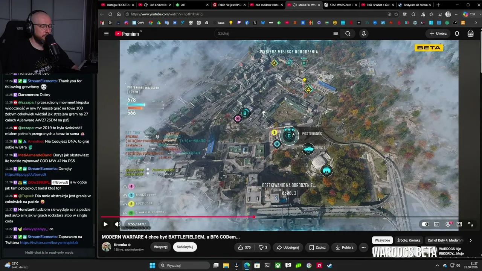Screen dimensions: 482x271
Task: Open WARDOGS BETA recommended video thumbnail
Action: pyautogui.click(x=404, y=252)
